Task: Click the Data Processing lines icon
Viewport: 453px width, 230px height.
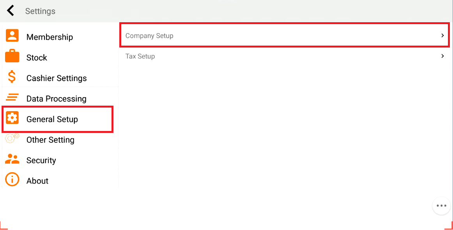Action: (12, 97)
